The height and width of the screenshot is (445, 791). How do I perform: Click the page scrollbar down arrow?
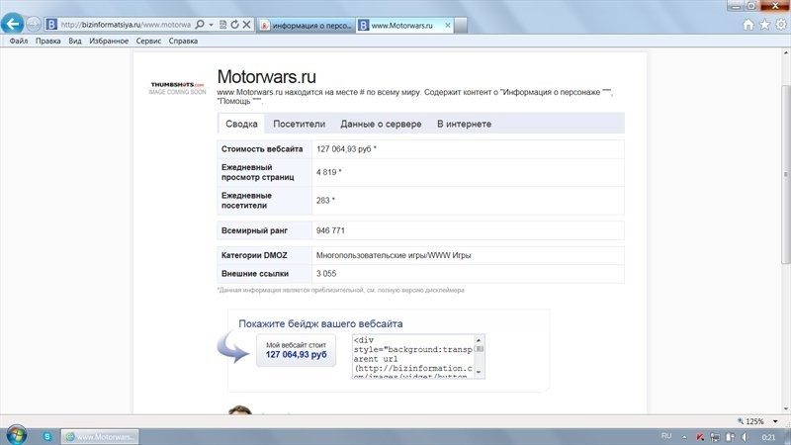(x=786, y=409)
